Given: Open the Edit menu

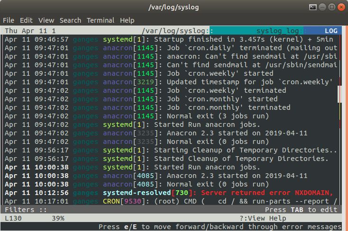Looking at the screenshot, I should point(26,20).
